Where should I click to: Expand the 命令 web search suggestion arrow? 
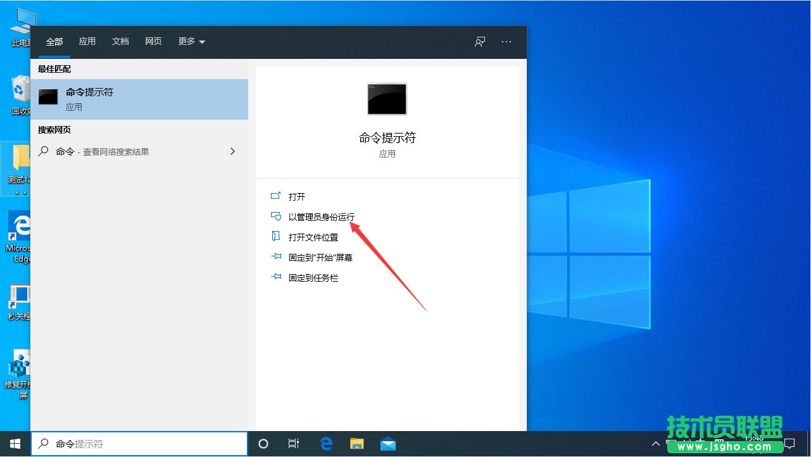point(232,151)
